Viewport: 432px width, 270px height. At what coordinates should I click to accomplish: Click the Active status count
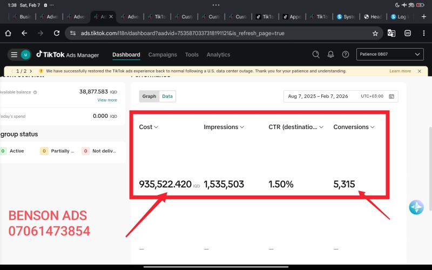coord(3,151)
